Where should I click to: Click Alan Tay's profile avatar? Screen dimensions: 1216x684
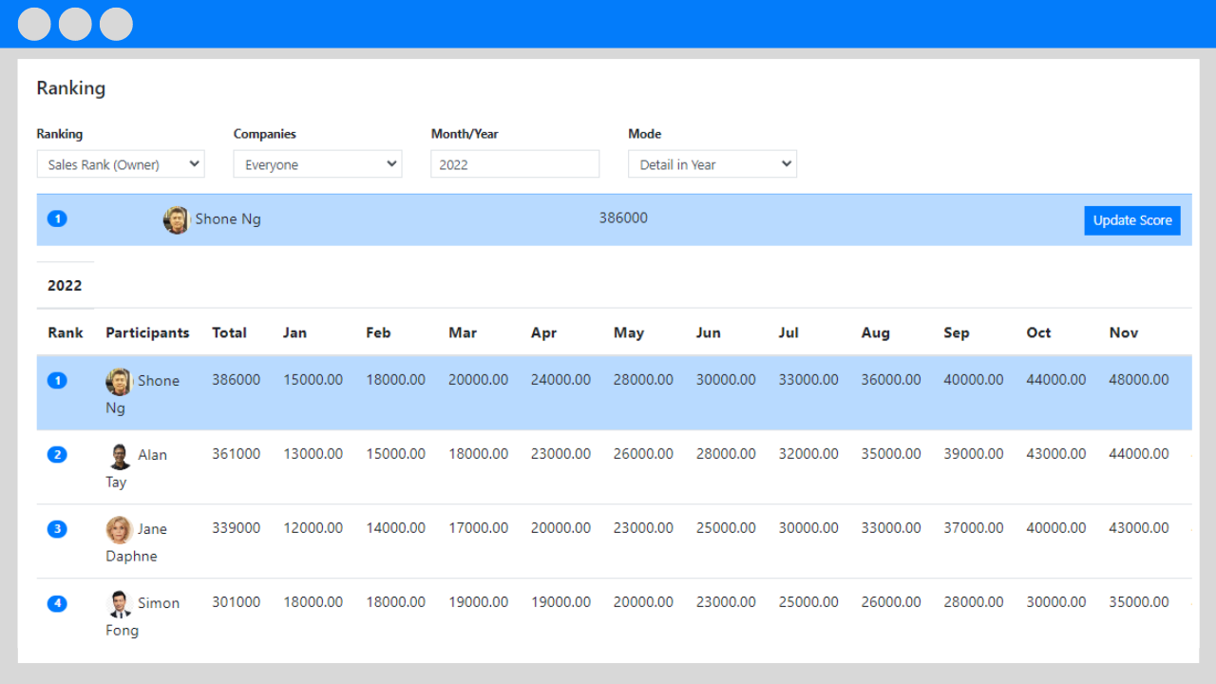point(119,456)
